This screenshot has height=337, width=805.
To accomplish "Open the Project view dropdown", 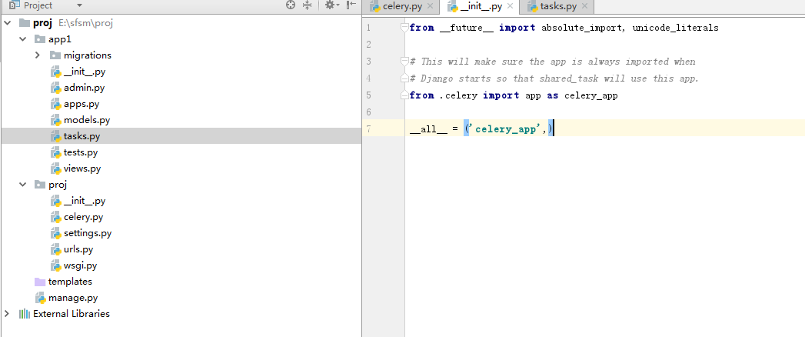I will (79, 5).
